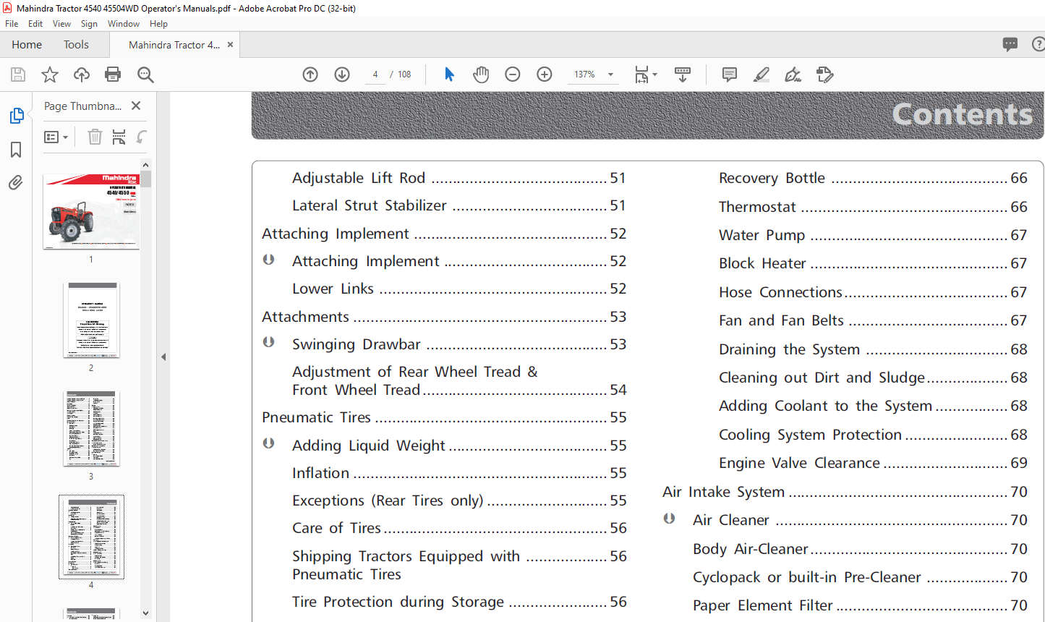
Task: Click thumbnail panel scroll up arrow
Action: click(145, 165)
